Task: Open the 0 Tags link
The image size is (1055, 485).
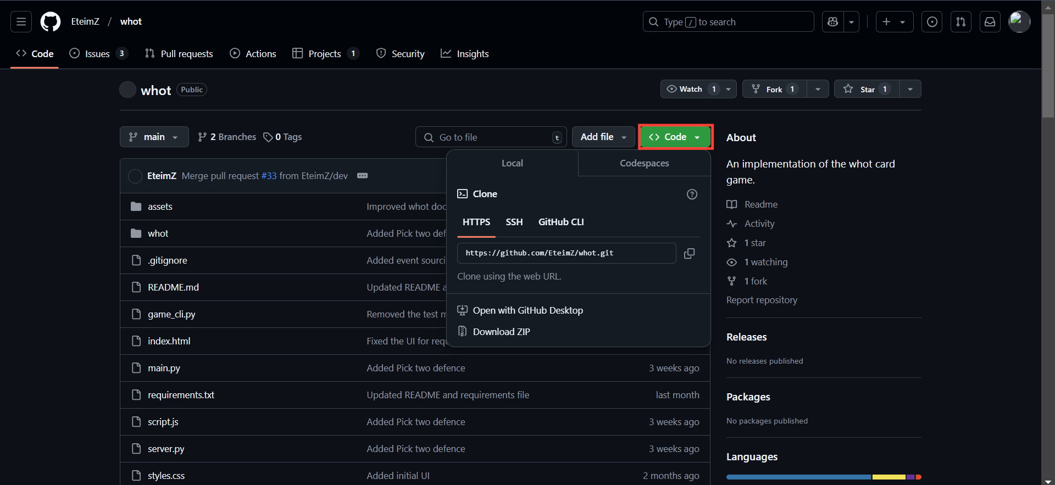Action: (x=282, y=137)
